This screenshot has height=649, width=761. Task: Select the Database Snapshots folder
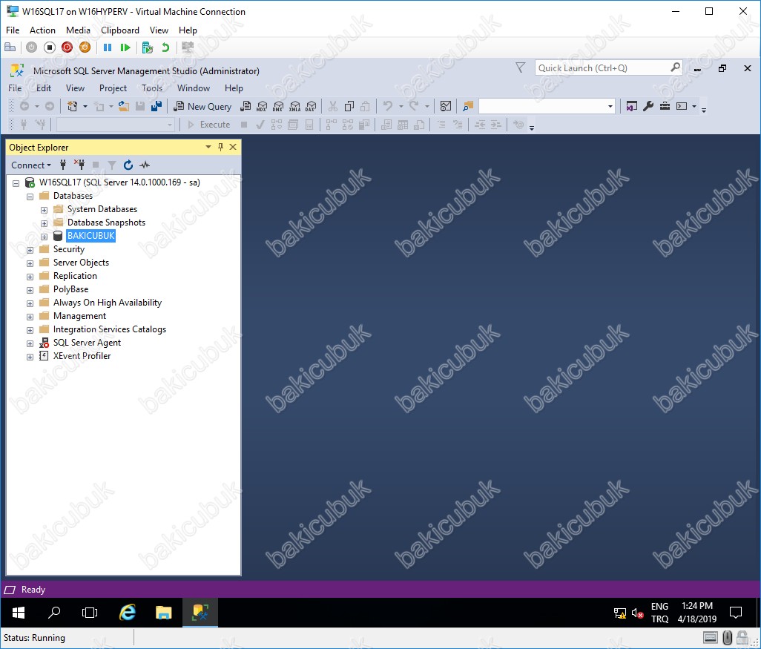(x=106, y=223)
